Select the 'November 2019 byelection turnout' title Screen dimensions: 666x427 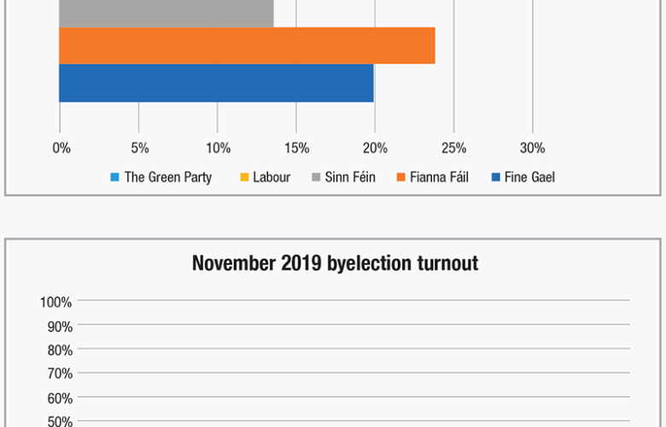coord(335,264)
